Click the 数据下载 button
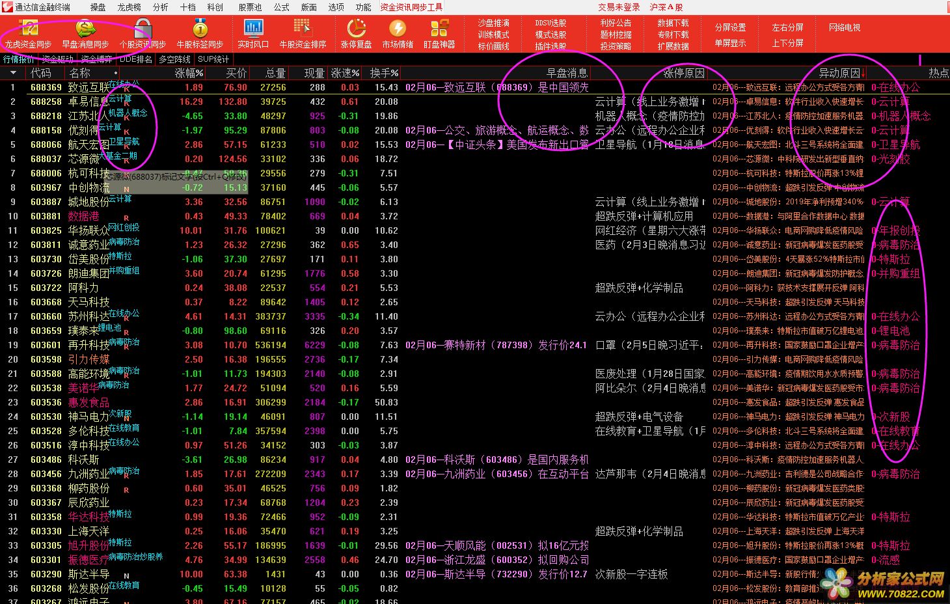The height and width of the screenshot is (604, 950). point(673,23)
